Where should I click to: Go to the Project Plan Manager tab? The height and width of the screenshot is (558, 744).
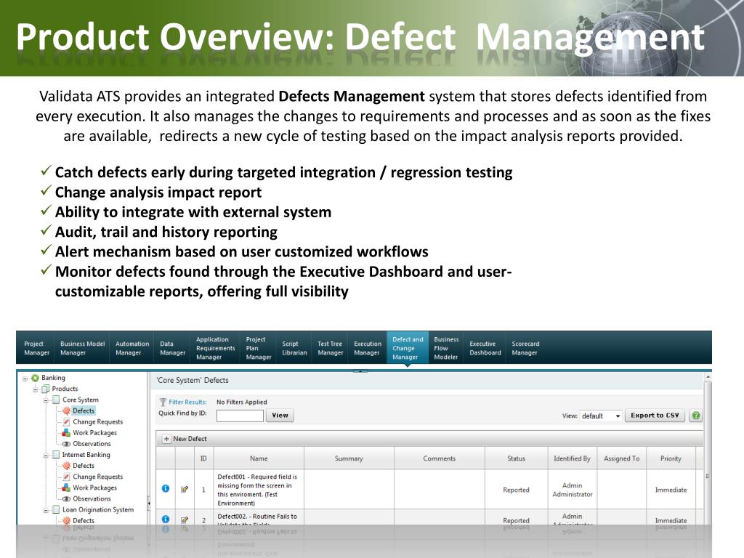pos(259,348)
